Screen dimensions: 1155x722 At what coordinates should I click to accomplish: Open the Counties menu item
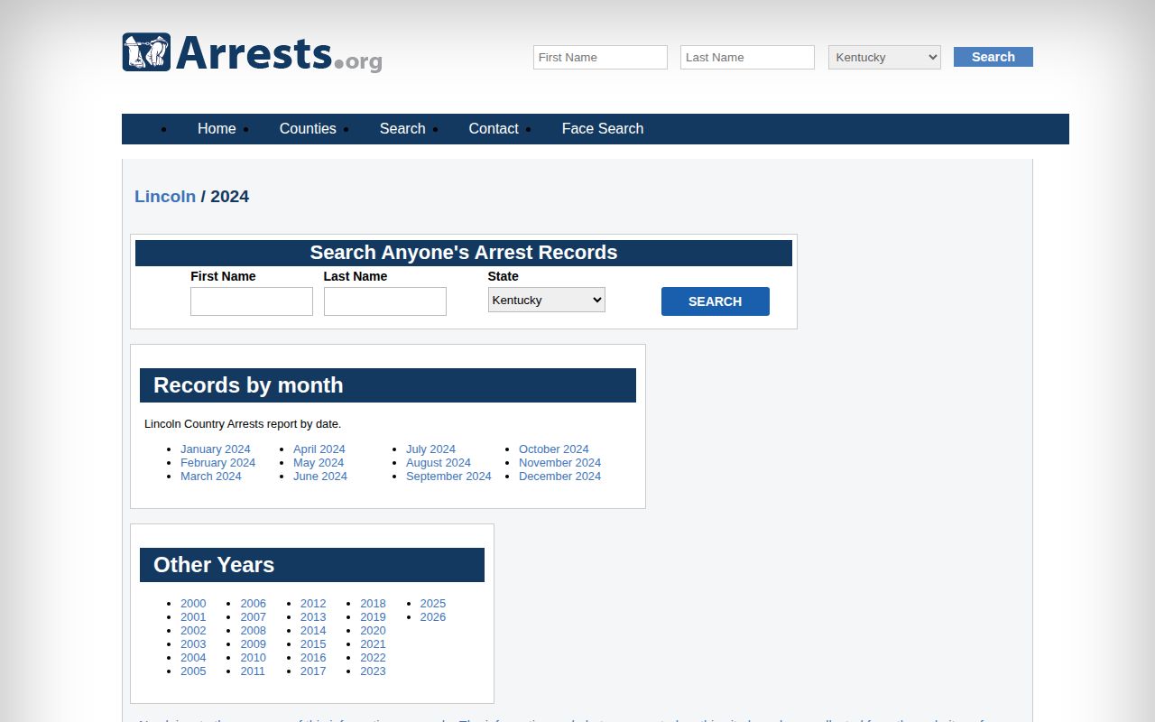point(308,128)
